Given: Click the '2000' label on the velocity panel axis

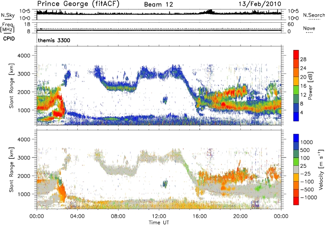Looking at the screenshot, I should point(24,176).
